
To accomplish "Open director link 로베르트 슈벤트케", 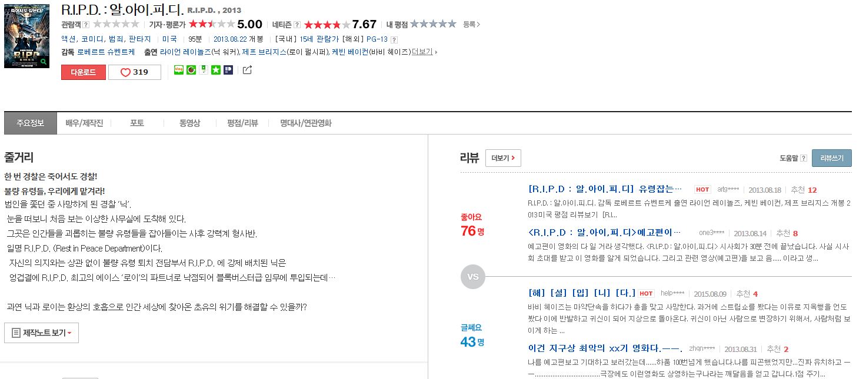I will (106, 52).
